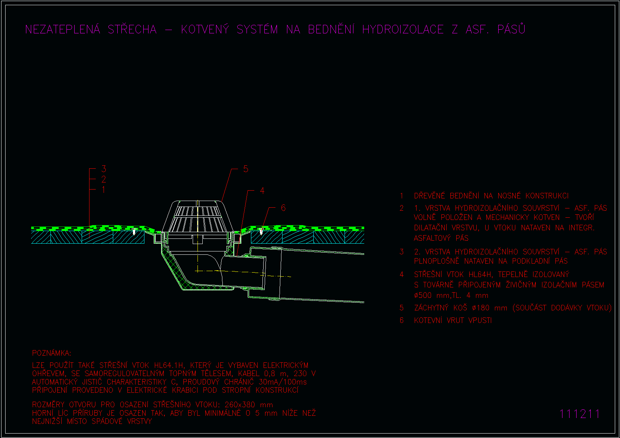
Task: Click the legend line 'ASFALTOVÝ PÁS'
Action: [441, 238]
